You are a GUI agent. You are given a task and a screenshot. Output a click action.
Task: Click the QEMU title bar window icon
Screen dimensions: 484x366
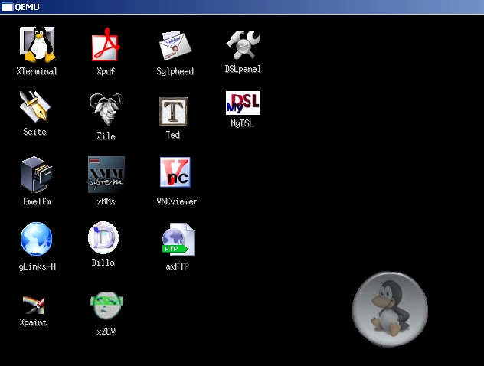tap(8, 7)
